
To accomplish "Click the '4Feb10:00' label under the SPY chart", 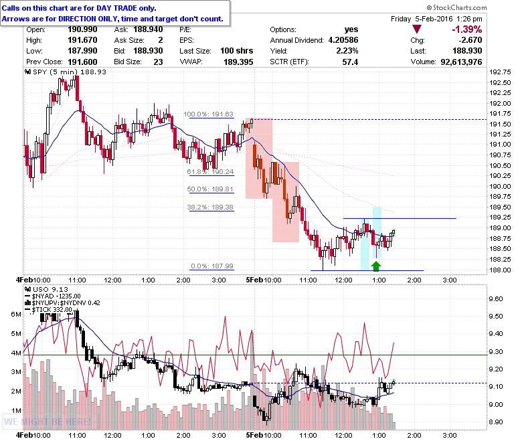I will click(x=33, y=280).
